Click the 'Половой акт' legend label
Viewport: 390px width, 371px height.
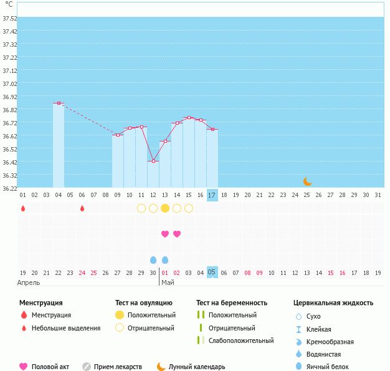[x=53, y=367]
